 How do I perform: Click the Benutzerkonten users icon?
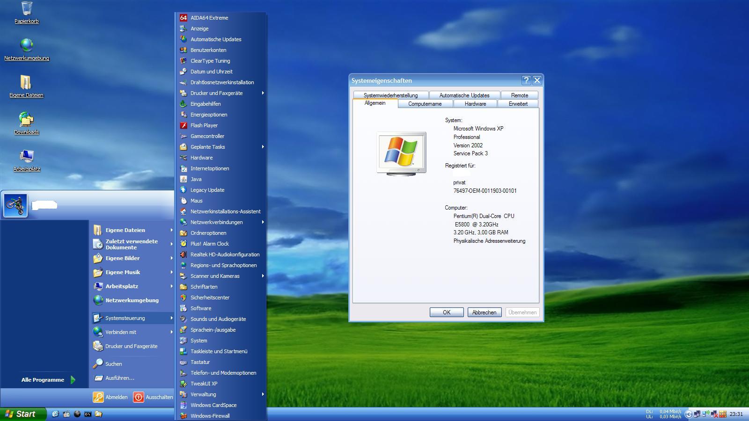click(x=184, y=50)
